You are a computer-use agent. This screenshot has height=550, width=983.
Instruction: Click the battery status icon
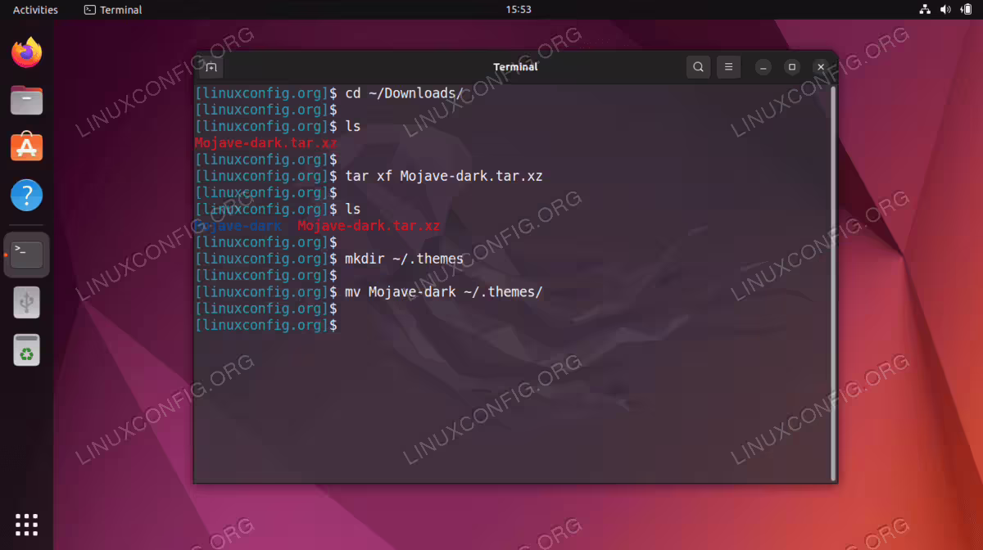pos(966,10)
